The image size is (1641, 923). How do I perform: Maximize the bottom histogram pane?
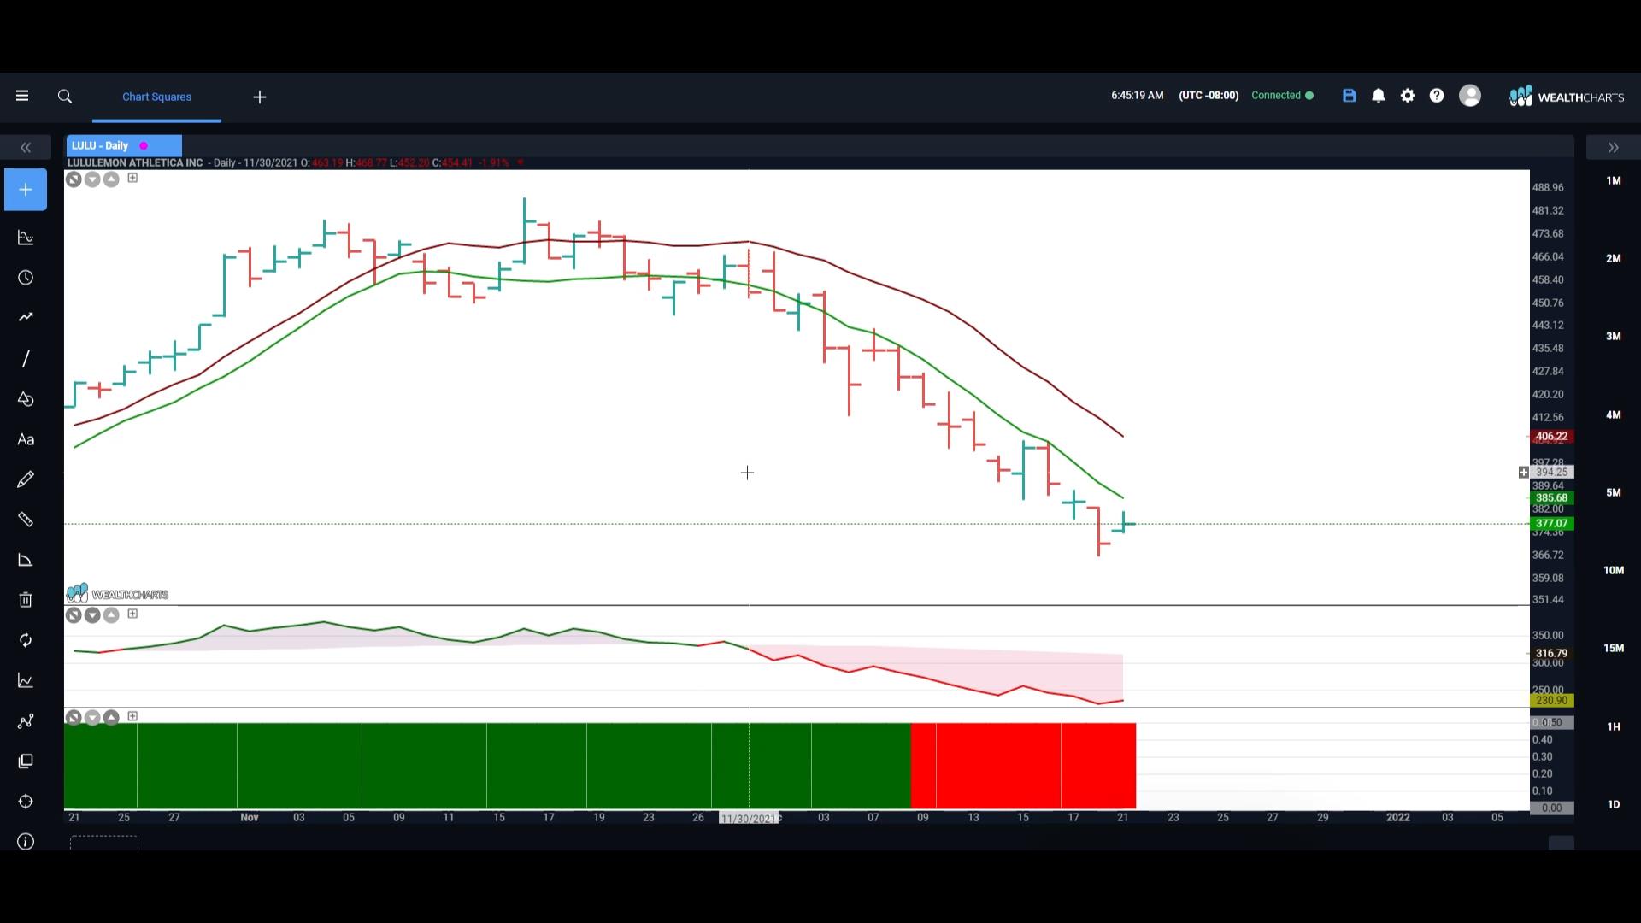tap(132, 716)
